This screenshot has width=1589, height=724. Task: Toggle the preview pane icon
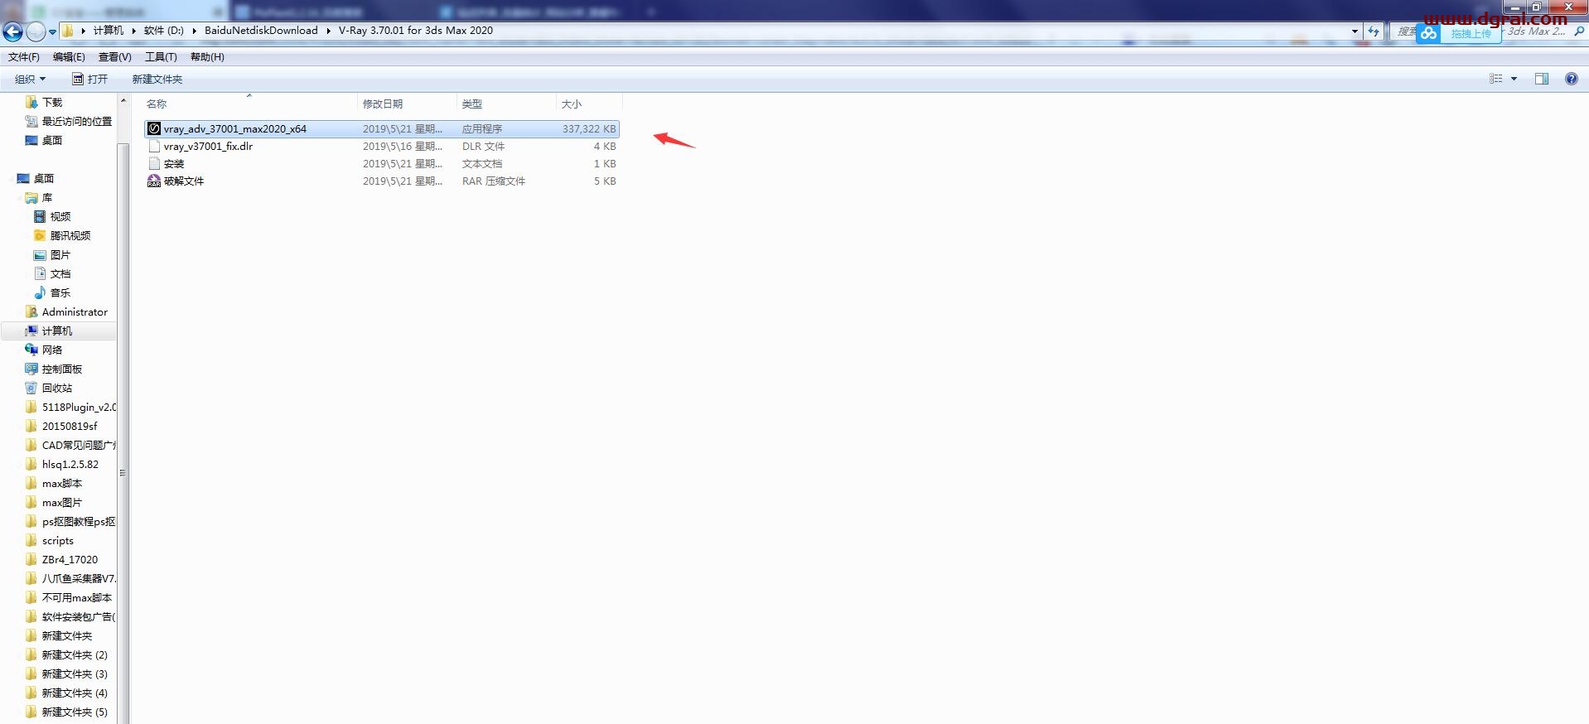pos(1541,79)
